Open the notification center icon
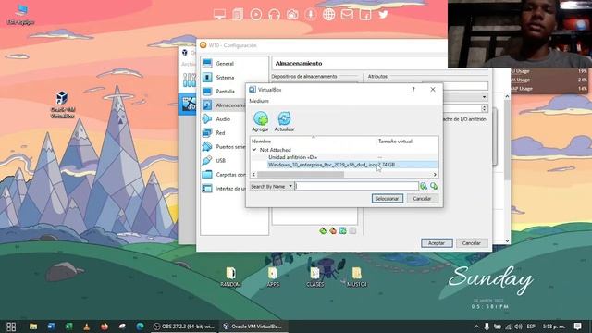592x333 pixels. pyautogui.click(x=577, y=327)
